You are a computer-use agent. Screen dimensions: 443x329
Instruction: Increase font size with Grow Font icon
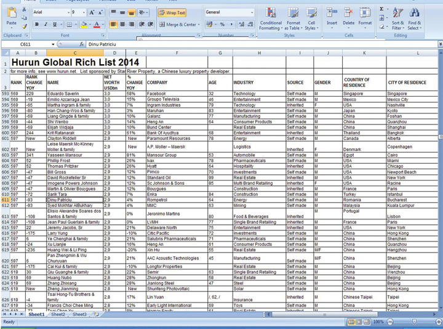pos(92,12)
